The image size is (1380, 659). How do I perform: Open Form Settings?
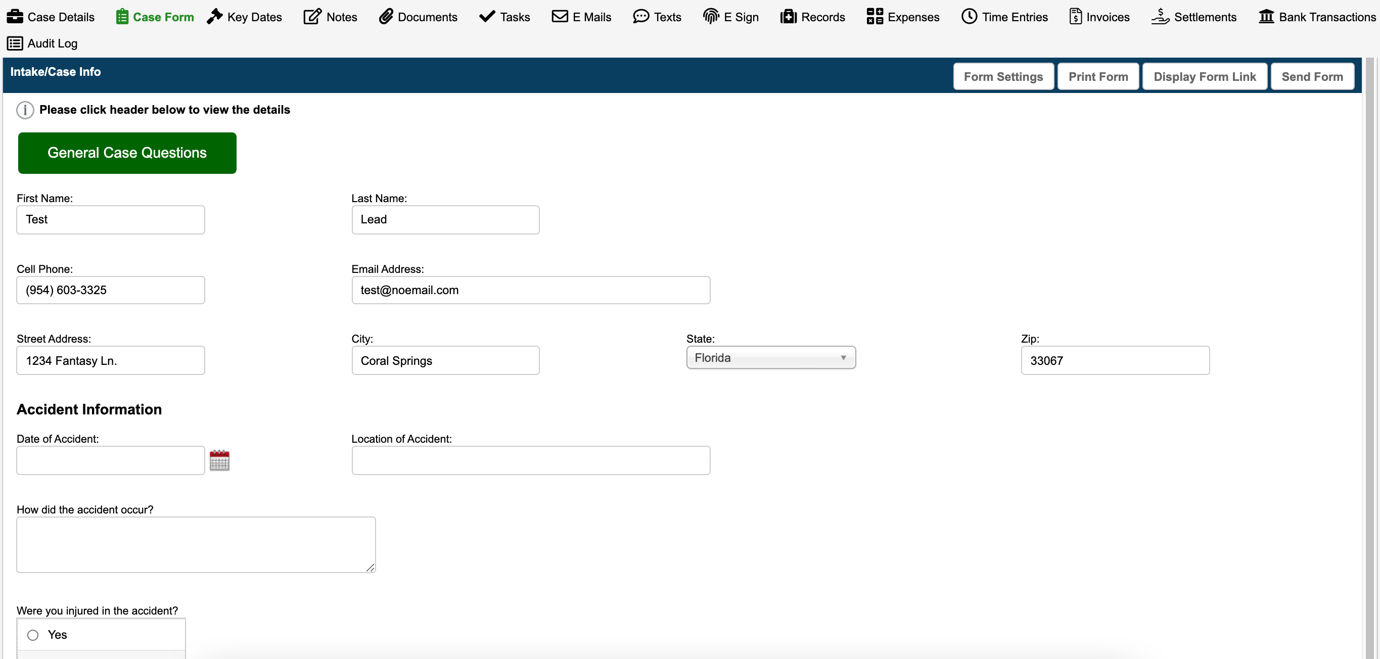tap(1003, 76)
